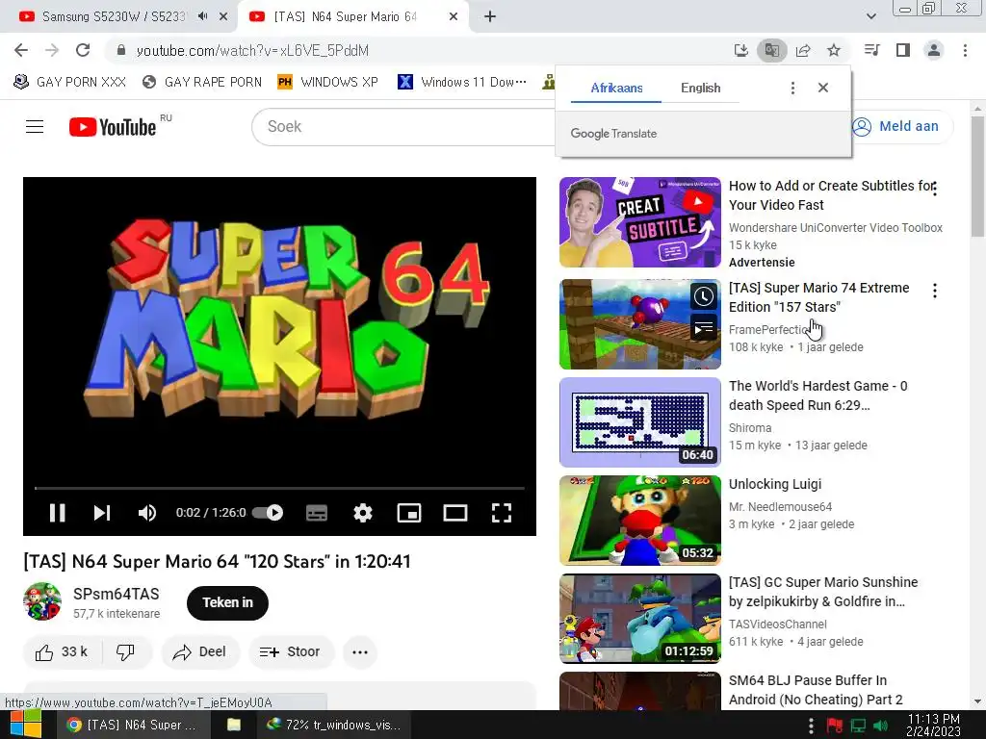This screenshot has width=986, height=739.
Task: Click the video progress bar
Action: pyautogui.click(x=279, y=488)
